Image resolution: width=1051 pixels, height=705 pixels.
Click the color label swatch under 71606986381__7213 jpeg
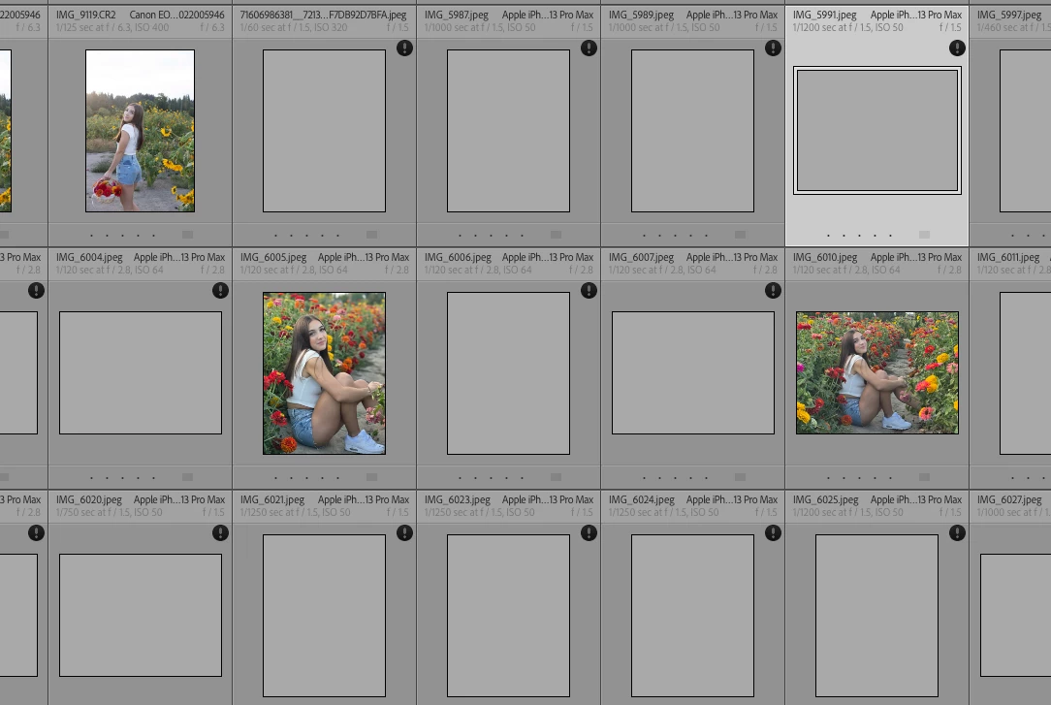[x=372, y=235]
